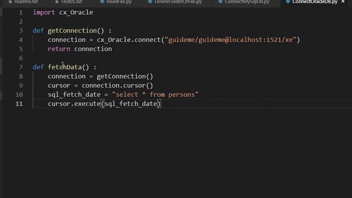Click line number 8 in the gutter
Viewport: 352px width, 198px height.
click(21, 76)
